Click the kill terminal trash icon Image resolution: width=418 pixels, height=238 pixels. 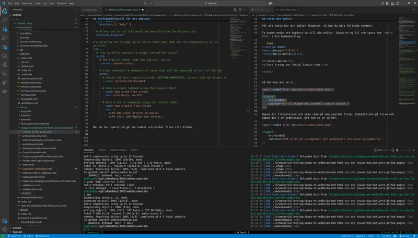point(397,150)
